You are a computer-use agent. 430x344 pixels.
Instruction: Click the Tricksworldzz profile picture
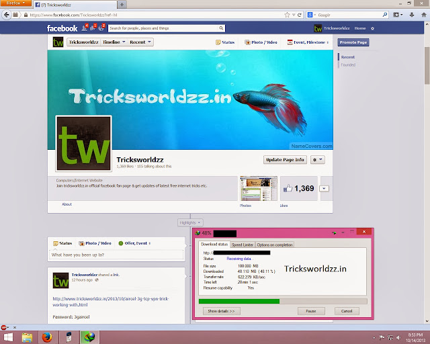(83, 144)
